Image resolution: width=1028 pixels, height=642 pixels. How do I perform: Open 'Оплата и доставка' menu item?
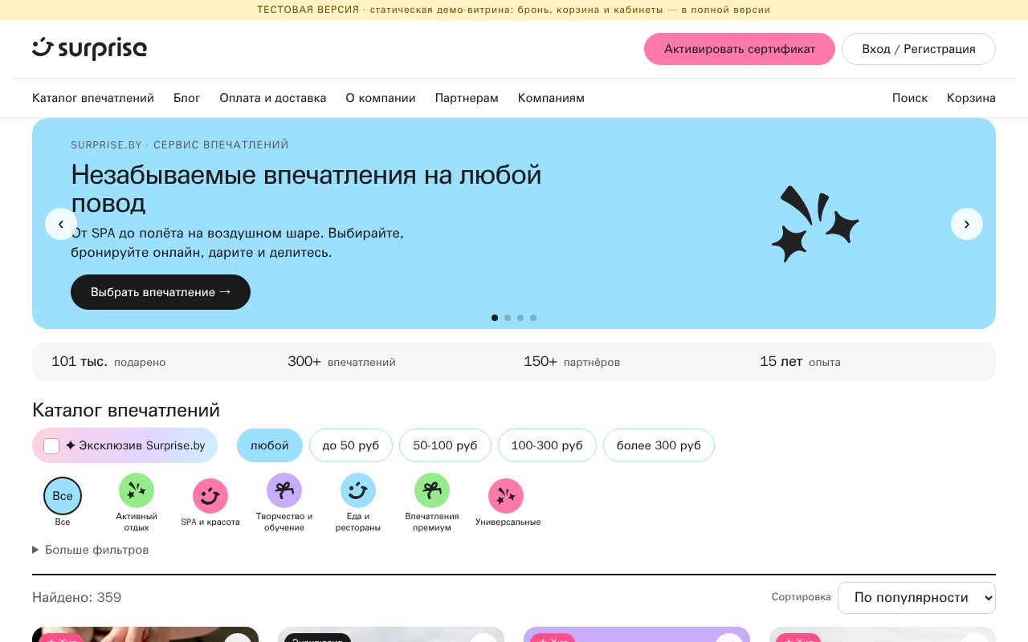pos(273,98)
